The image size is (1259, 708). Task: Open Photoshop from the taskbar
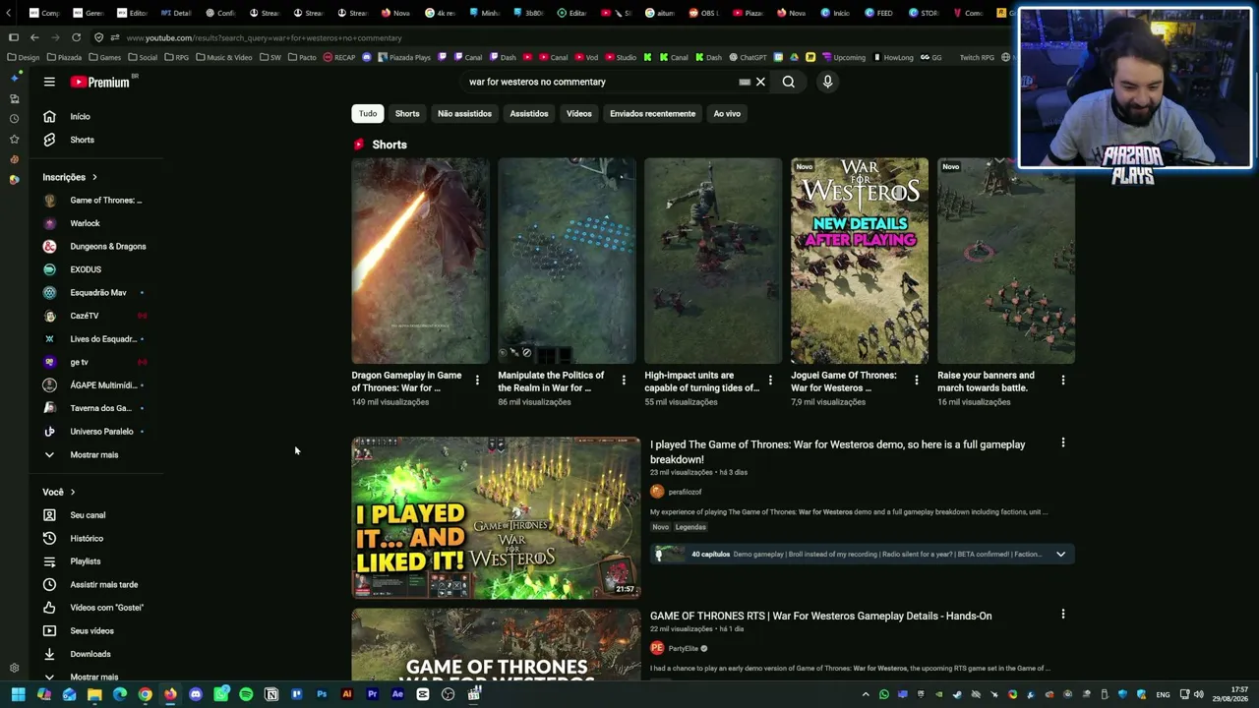coord(322,694)
